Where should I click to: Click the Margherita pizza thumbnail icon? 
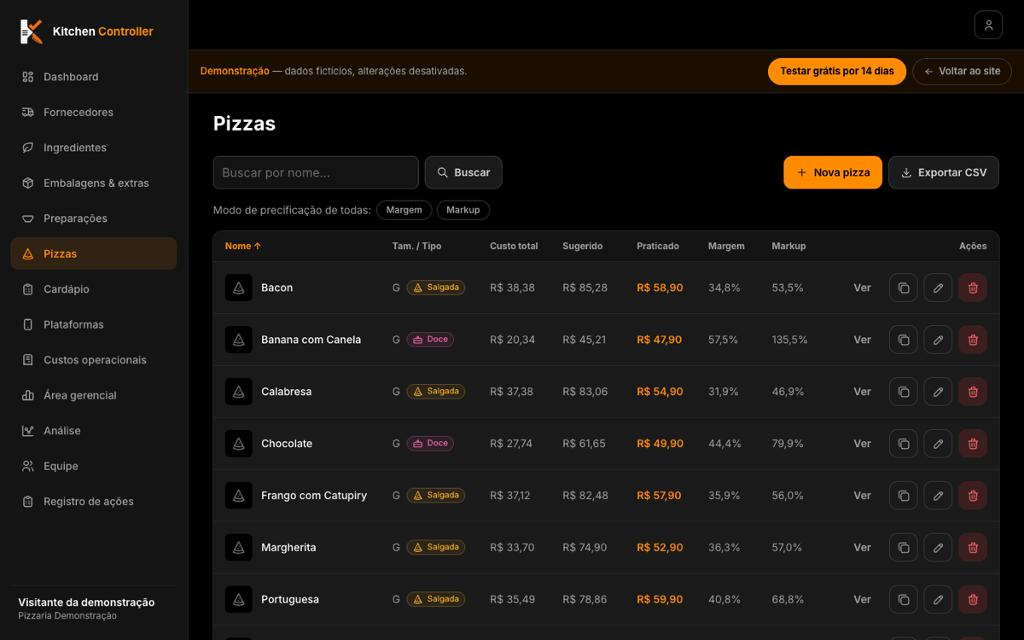click(239, 548)
